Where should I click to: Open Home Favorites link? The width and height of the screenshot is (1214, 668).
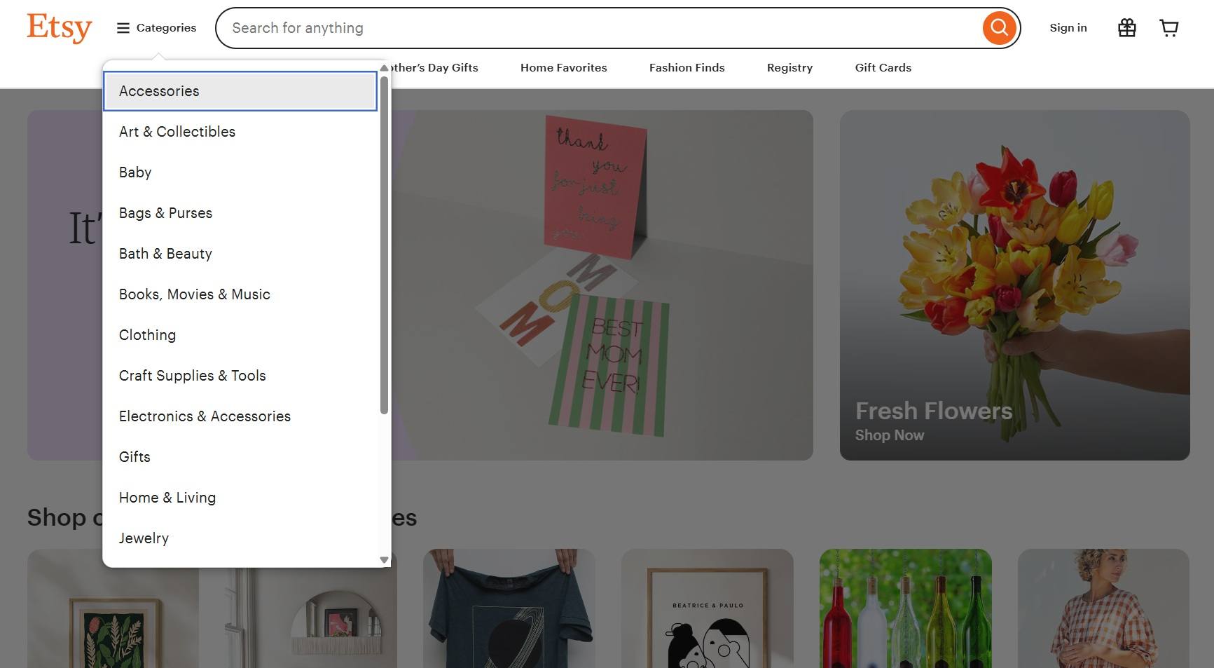[564, 68]
